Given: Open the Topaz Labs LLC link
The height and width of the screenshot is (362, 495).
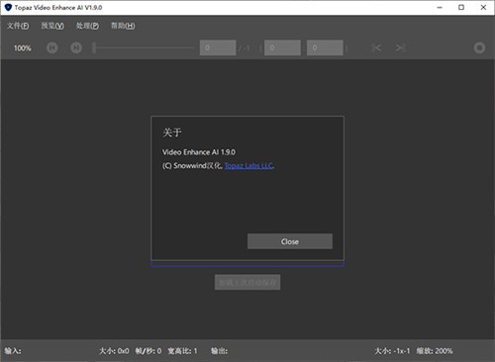Looking at the screenshot, I should point(248,165).
